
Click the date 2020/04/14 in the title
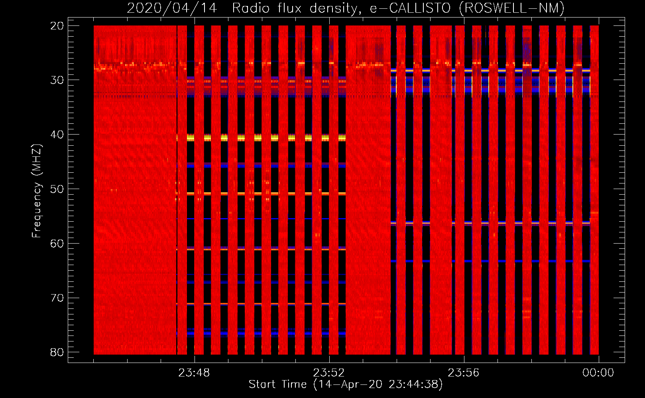click(x=172, y=8)
